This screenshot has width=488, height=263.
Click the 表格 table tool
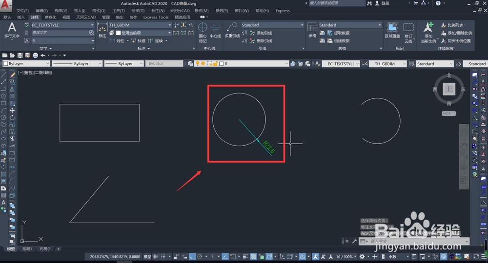(312, 30)
